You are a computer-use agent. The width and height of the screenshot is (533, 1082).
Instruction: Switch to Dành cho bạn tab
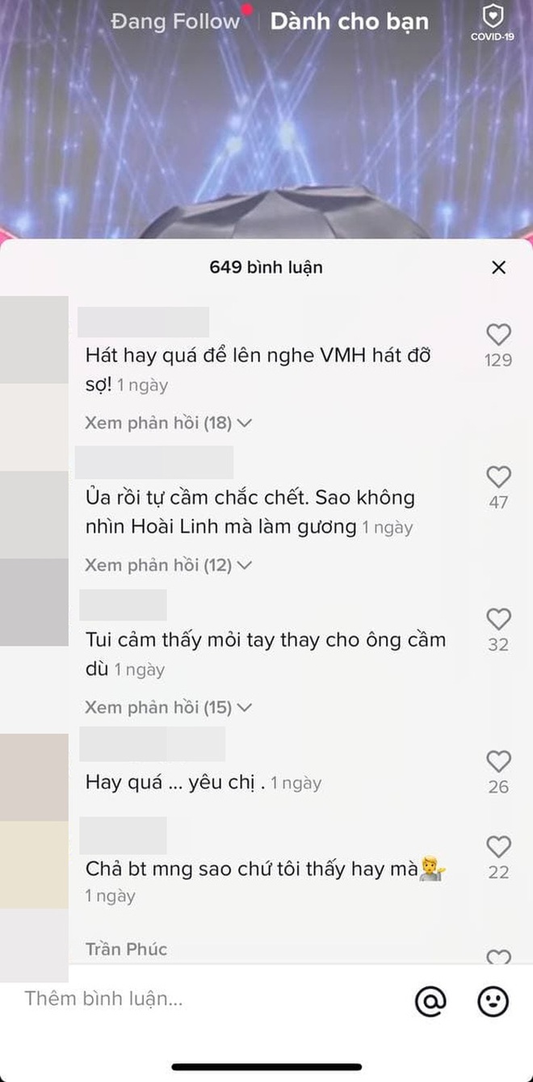(x=349, y=21)
